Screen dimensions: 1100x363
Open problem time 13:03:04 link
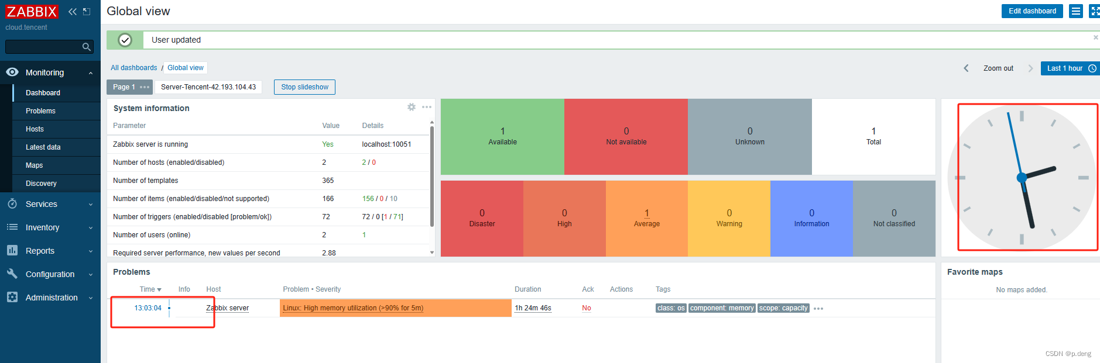(x=148, y=308)
